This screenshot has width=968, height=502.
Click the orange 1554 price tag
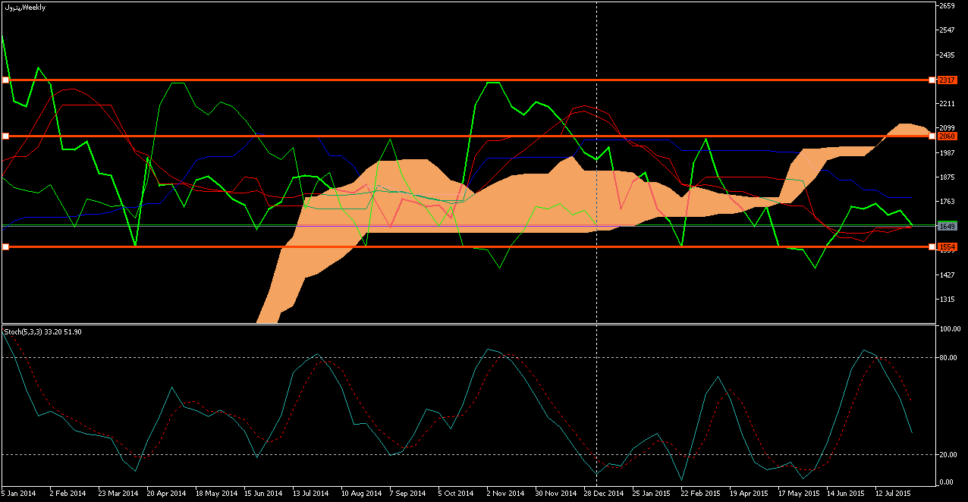pos(946,246)
